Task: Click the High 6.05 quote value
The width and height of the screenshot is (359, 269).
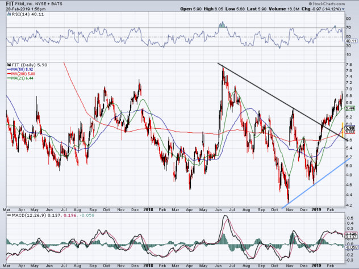Action: coord(213,9)
